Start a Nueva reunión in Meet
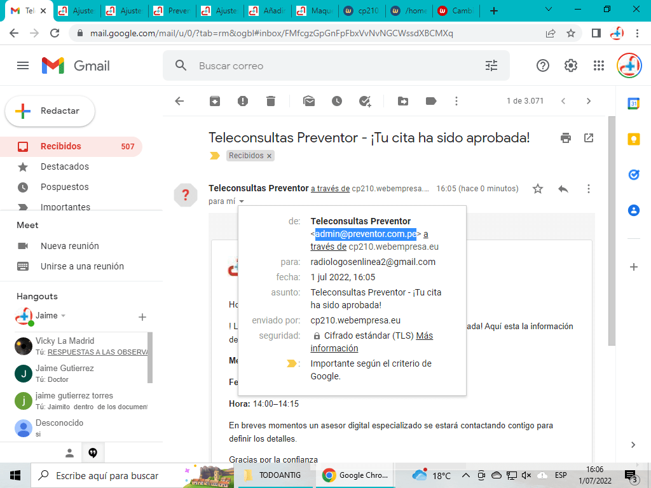Image resolution: width=651 pixels, height=488 pixels. point(71,246)
